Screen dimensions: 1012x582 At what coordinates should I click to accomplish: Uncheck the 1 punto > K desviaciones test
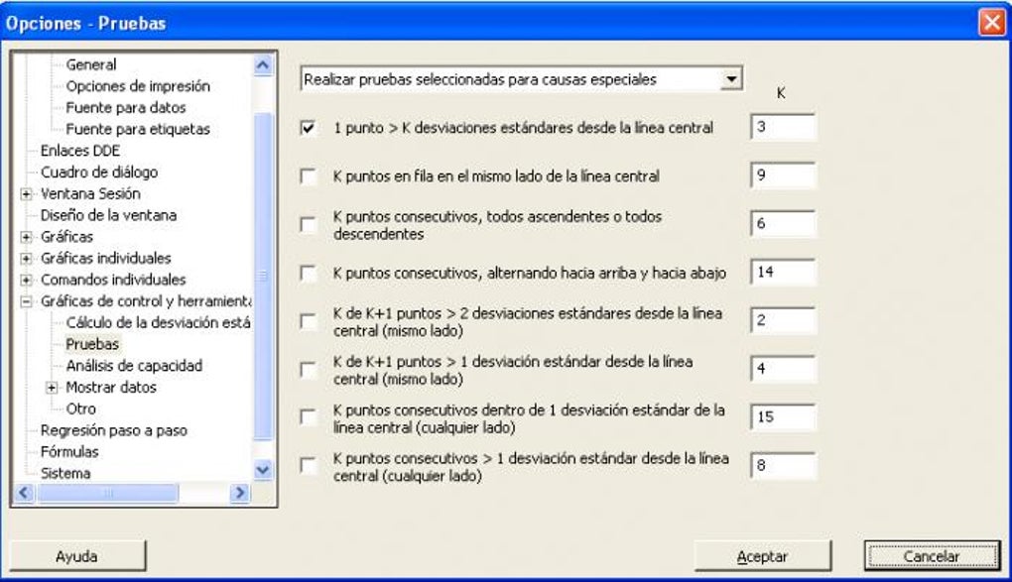coord(309,128)
